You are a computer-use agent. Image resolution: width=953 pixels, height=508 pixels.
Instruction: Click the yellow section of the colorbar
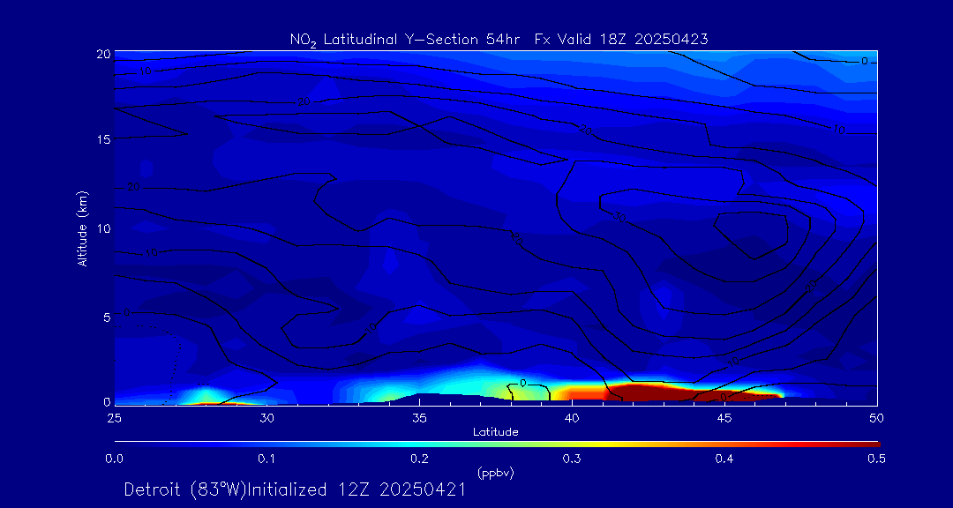point(602,444)
